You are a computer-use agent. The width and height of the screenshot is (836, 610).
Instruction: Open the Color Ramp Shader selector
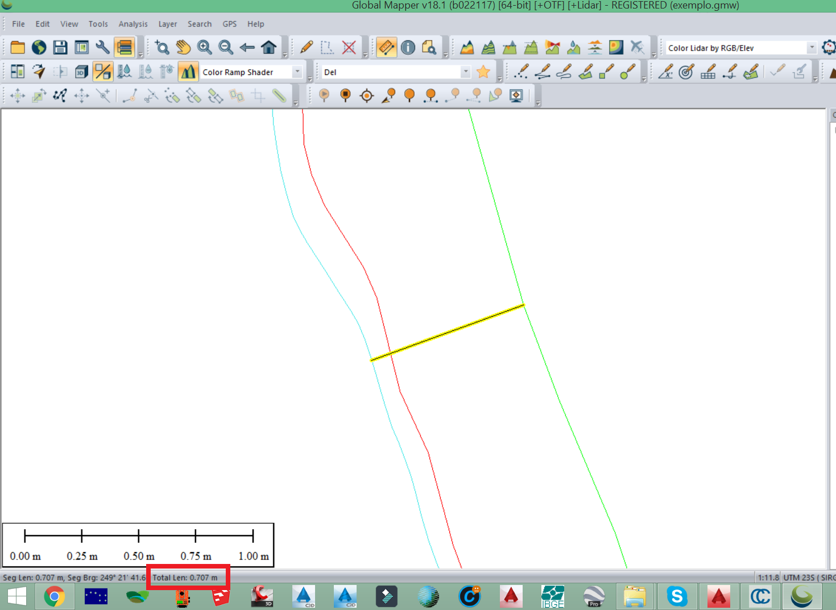point(297,72)
